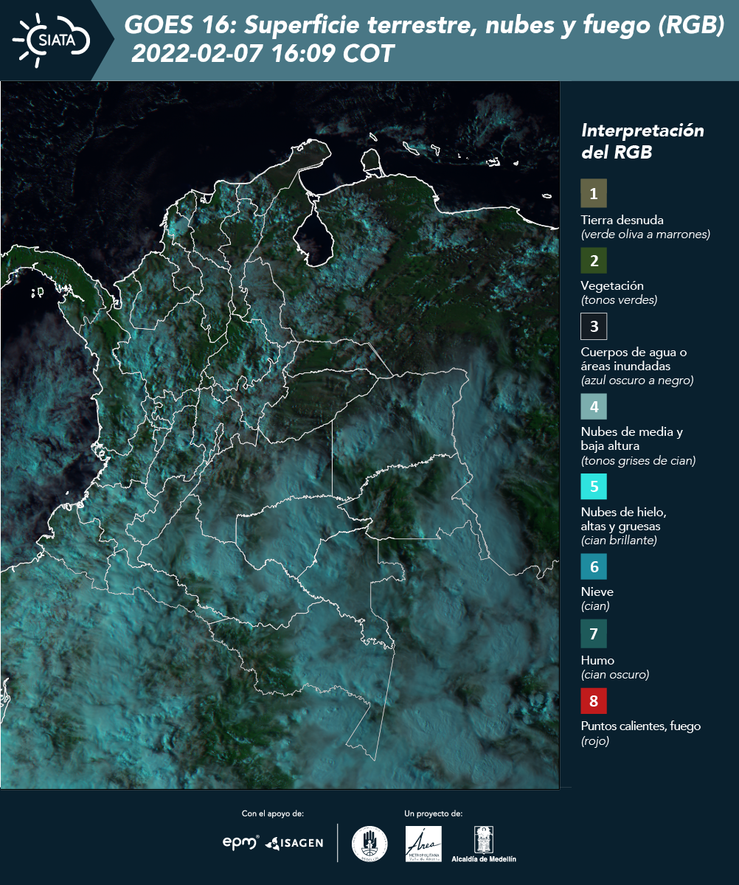Click the "Nubes de hielo, altas y gruesas" label
739x885 pixels.
tap(624, 519)
